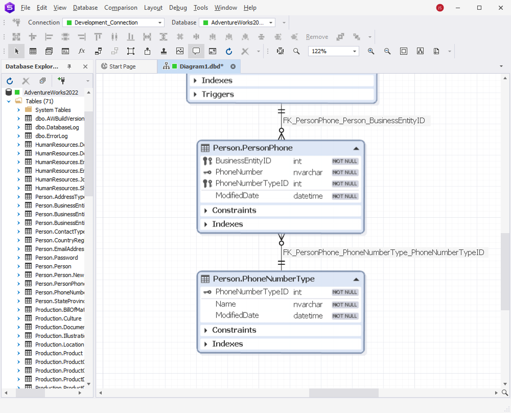Click the Zoom Out icon
The width and height of the screenshot is (511, 413).
pos(387,51)
